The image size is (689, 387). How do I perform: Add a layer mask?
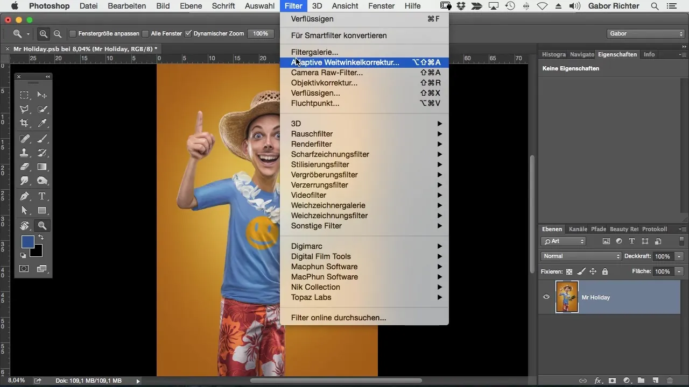(612, 381)
